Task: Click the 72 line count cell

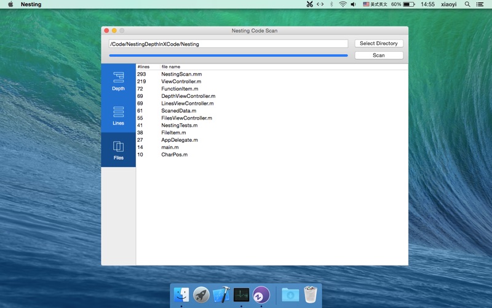Action: (x=140, y=89)
